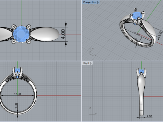Screen dimensions: 163x122
Task: Select the blue gemstone in top view
Action: 21,34
